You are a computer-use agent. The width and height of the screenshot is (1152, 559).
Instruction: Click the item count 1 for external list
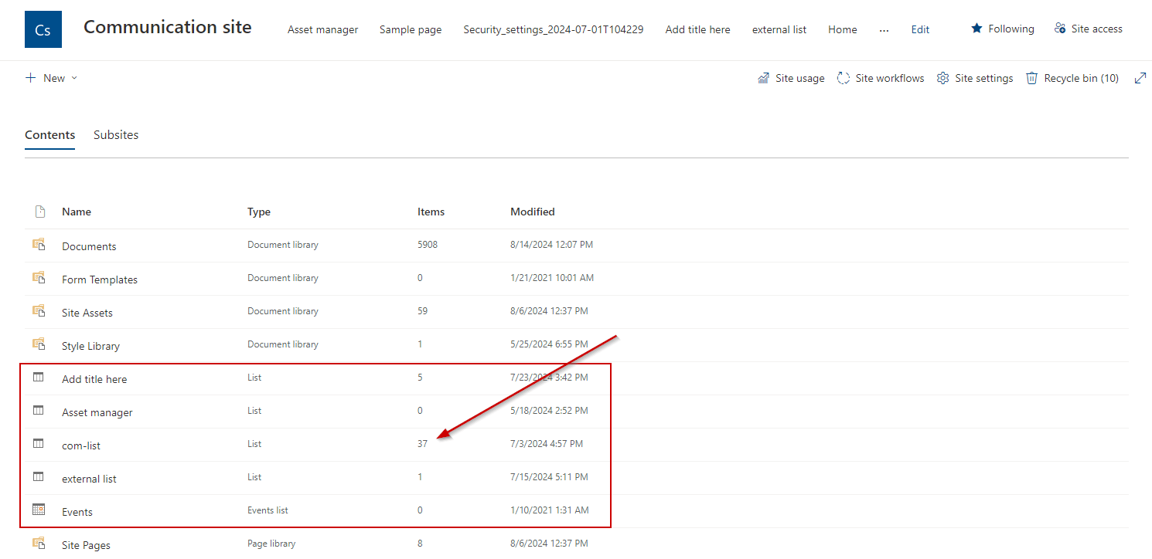420,477
